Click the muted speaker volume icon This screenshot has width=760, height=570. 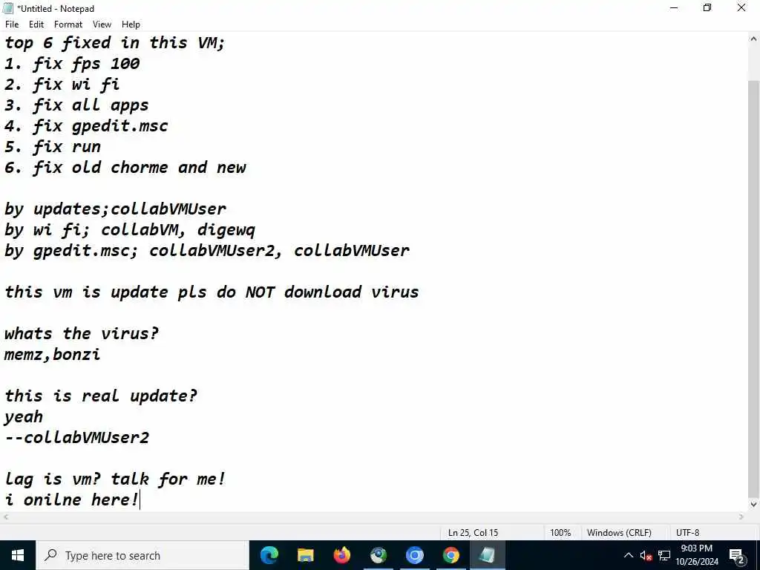(x=646, y=556)
